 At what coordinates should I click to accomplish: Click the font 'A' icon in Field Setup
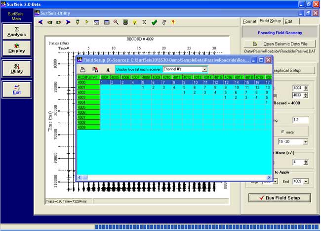tap(108, 70)
